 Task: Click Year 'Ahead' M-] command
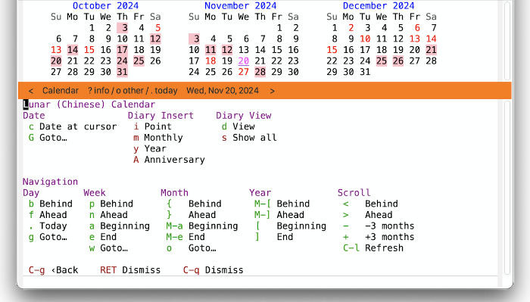pyautogui.click(x=279, y=215)
